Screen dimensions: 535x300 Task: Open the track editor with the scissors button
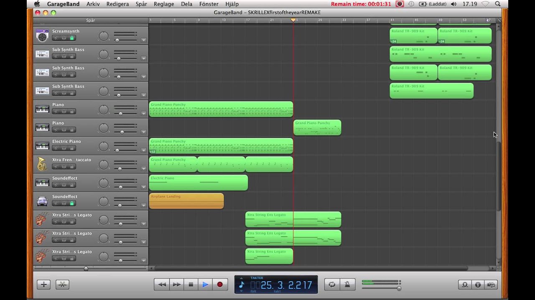click(62, 285)
